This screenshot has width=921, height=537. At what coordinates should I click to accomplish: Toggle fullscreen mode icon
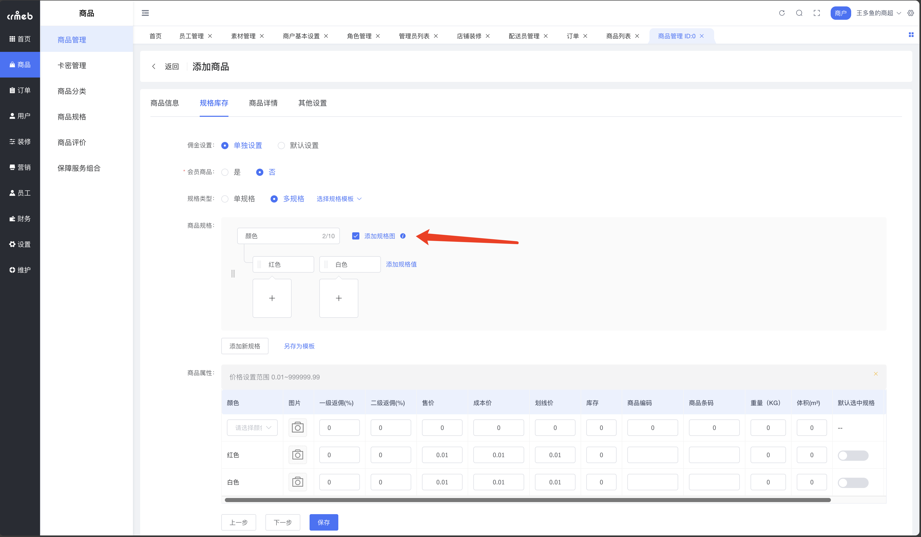[817, 13]
